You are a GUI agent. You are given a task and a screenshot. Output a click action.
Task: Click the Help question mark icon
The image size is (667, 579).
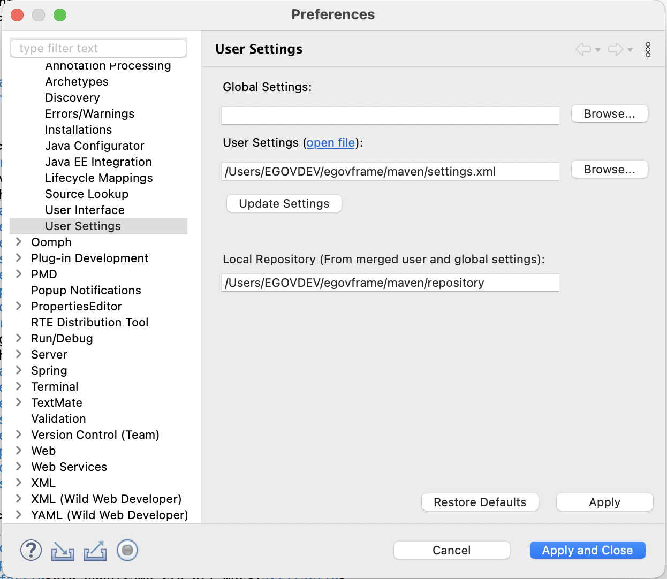point(31,550)
